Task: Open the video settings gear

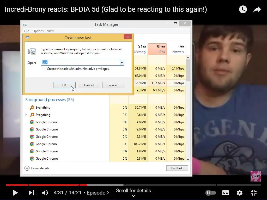Action: (240, 193)
